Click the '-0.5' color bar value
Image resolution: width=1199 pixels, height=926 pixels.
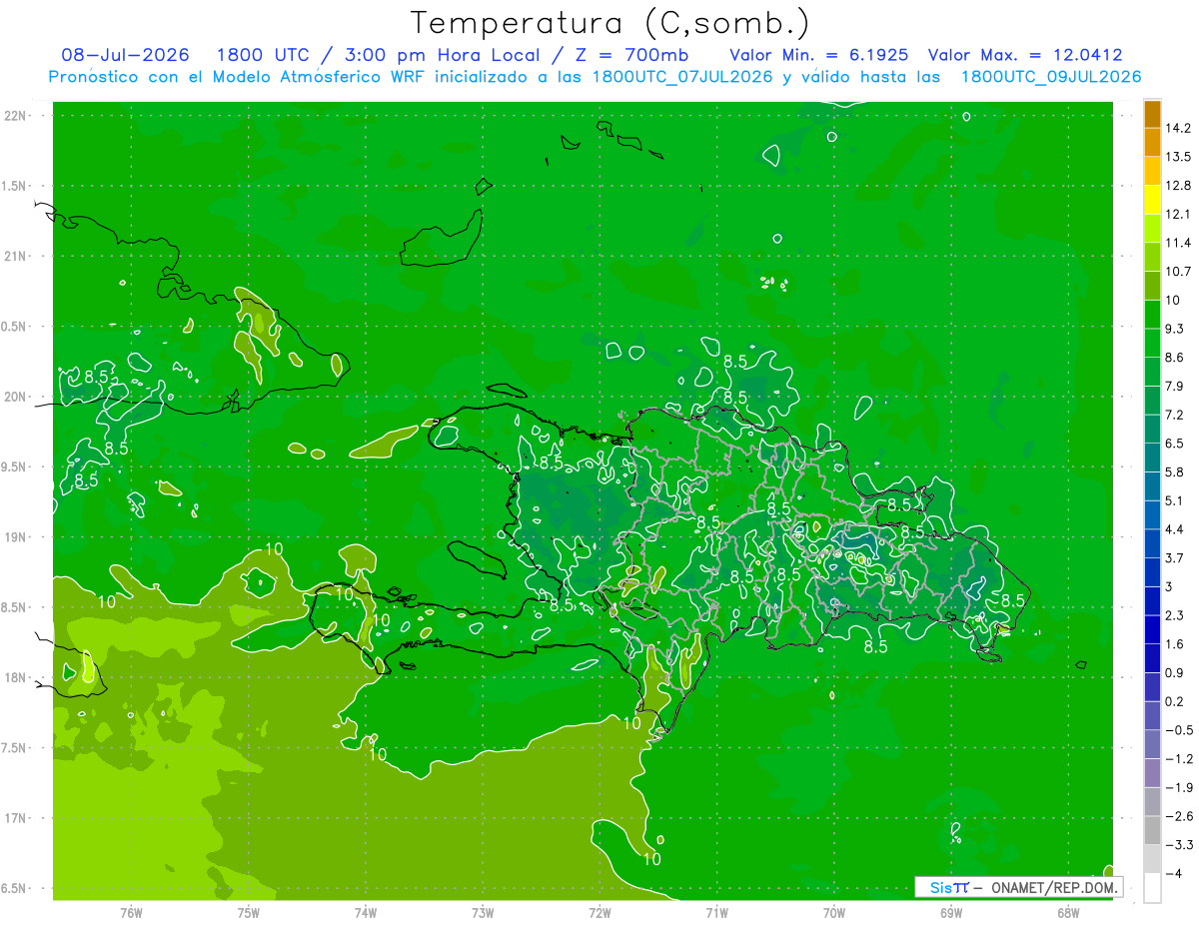[x=1179, y=730]
